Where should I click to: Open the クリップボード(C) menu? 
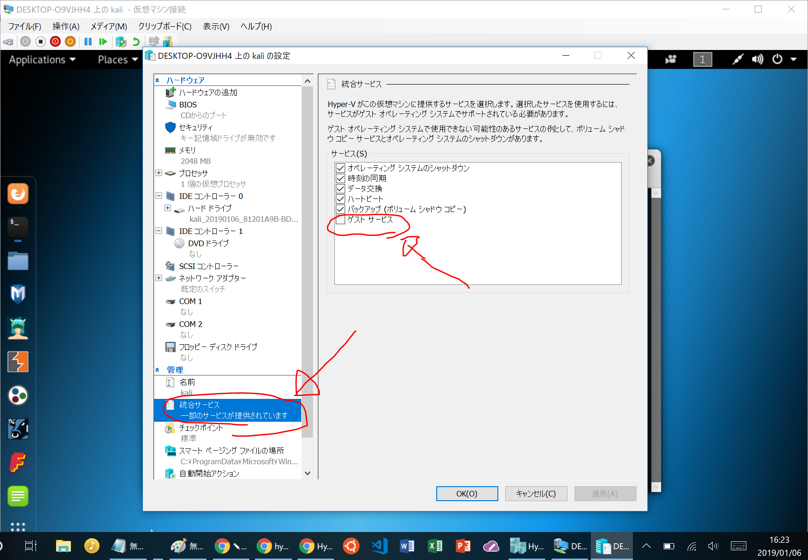[164, 26]
